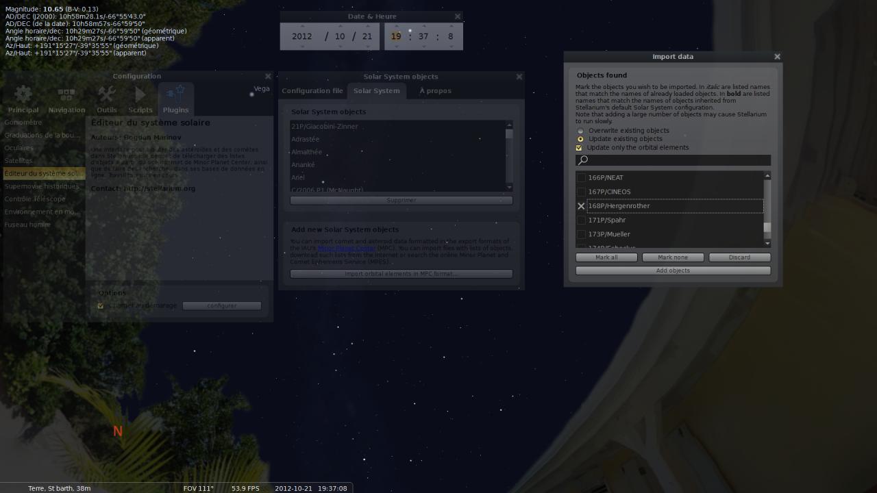Viewport: 877px width, 493px height.
Task: Click the Mark none button
Action: point(673,257)
